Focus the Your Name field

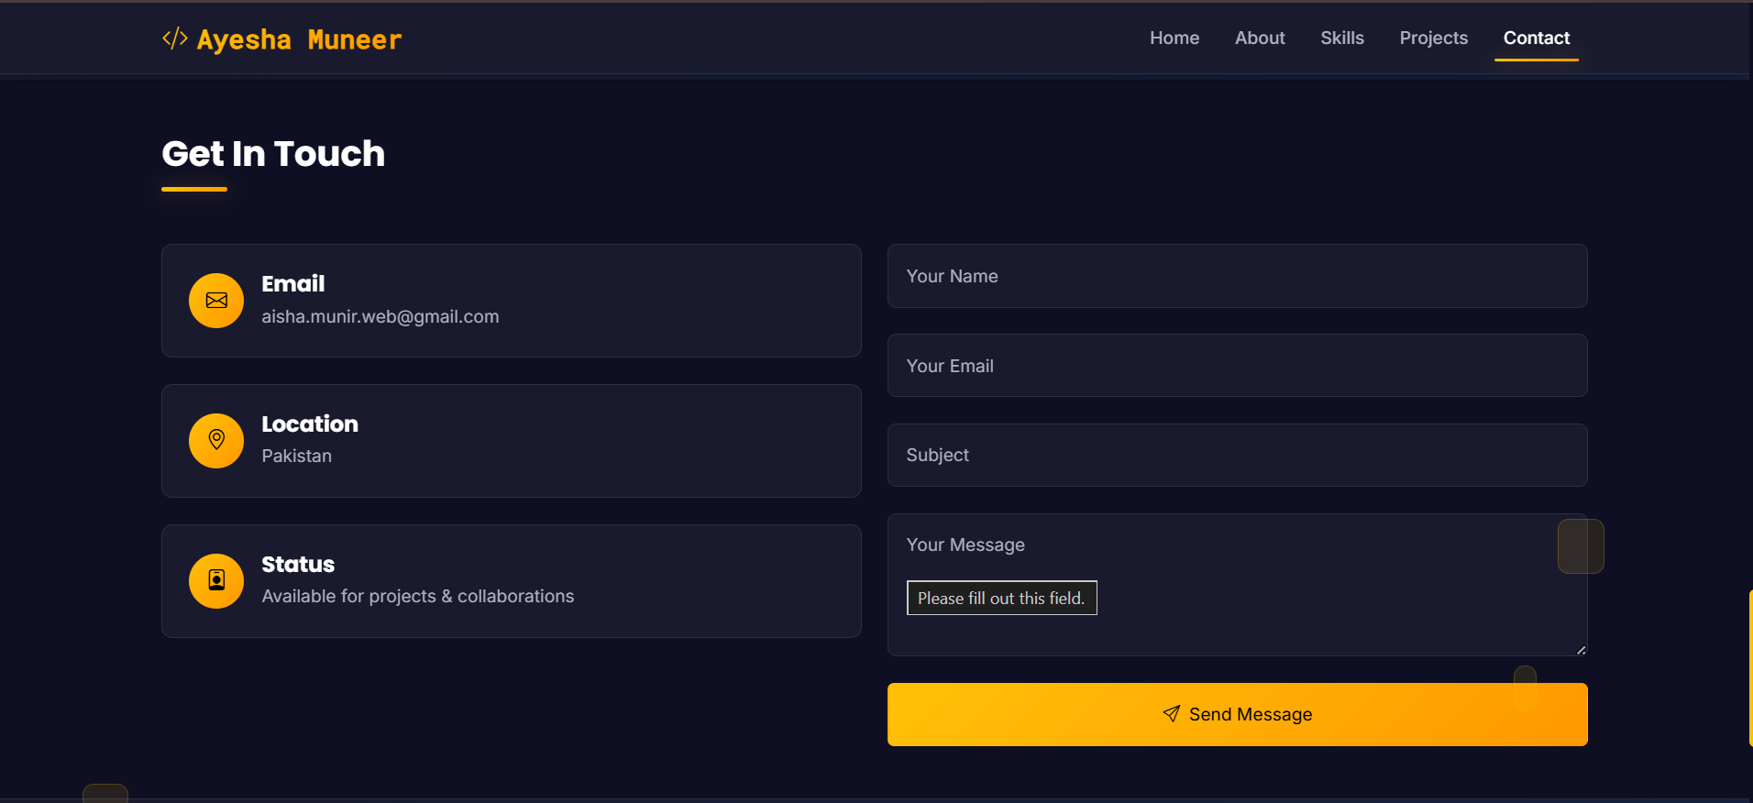point(1237,276)
